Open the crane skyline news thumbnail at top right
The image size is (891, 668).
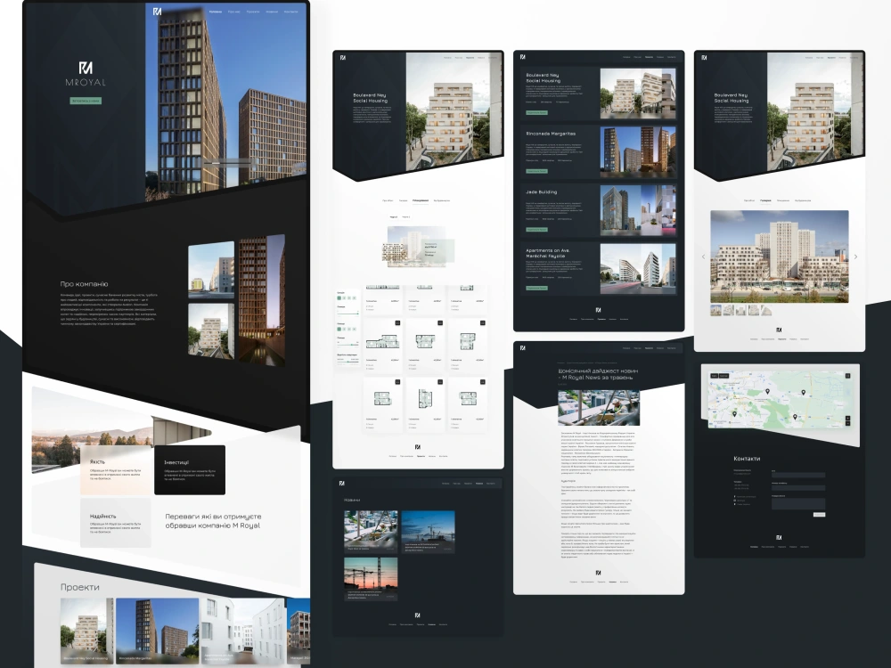[428, 532]
